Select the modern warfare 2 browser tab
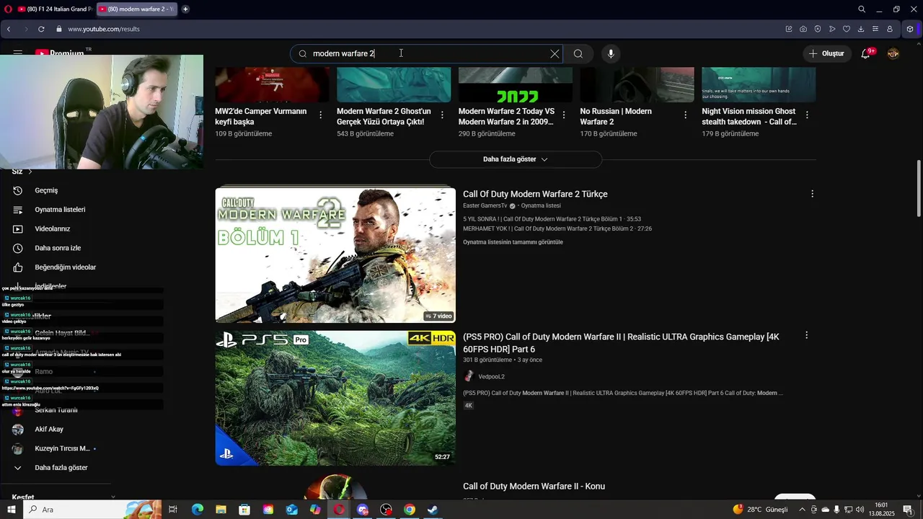 136,9
